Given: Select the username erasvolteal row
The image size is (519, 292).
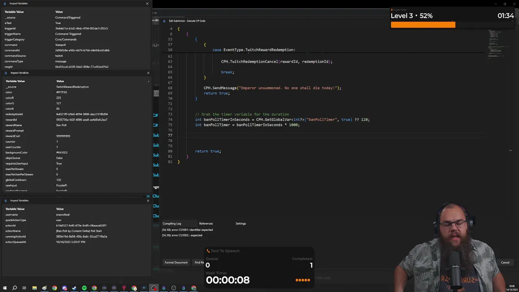Looking at the screenshot, I should pos(76,215).
